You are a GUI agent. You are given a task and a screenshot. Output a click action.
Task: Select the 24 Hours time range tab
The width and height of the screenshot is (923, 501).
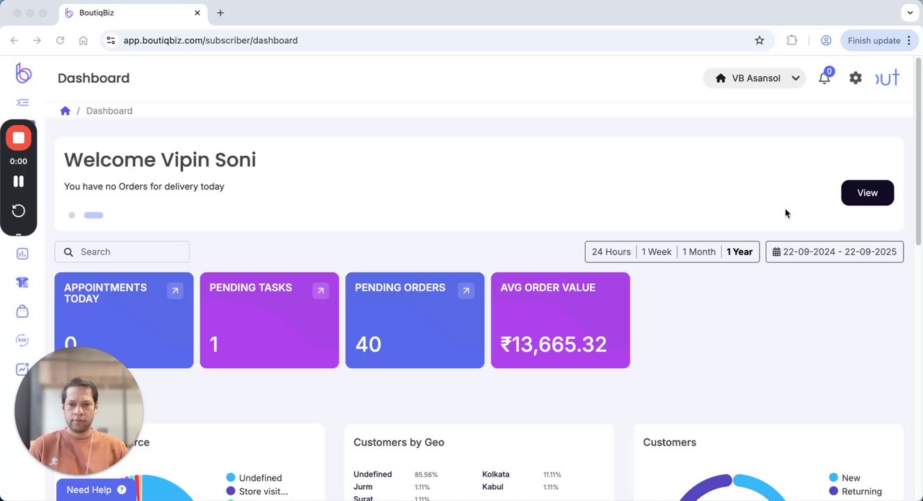tap(611, 252)
